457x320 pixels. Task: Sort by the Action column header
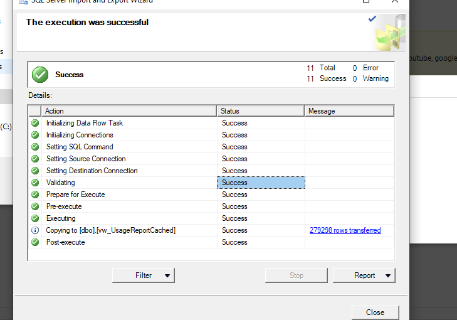tap(129, 111)
